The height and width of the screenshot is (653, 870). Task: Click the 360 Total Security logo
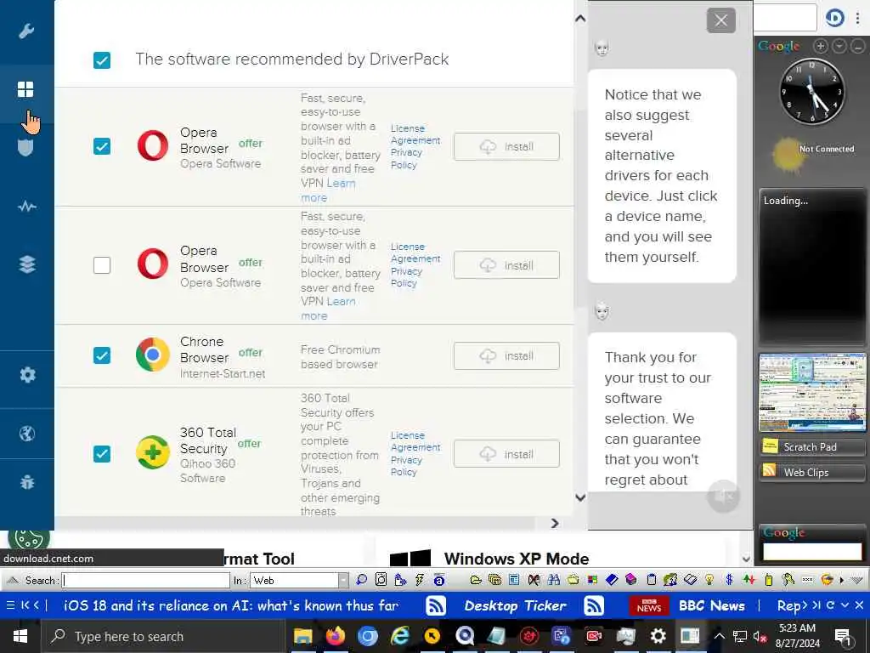[x=153, y=452]
